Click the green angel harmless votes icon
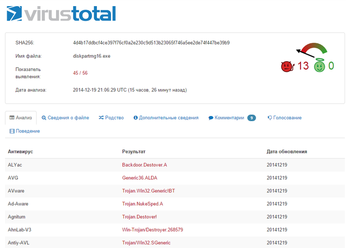346x248 pixels. [319, 66]
